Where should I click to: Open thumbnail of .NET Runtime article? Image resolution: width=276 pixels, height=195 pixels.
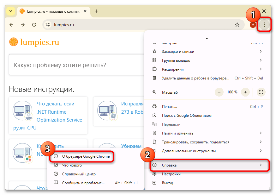coord(22,111)
